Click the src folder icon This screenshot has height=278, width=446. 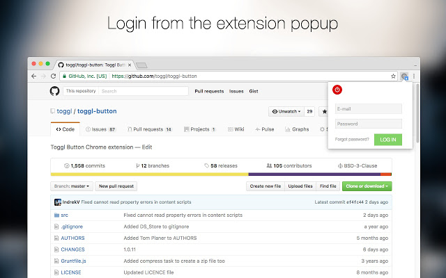pos(56,215)
